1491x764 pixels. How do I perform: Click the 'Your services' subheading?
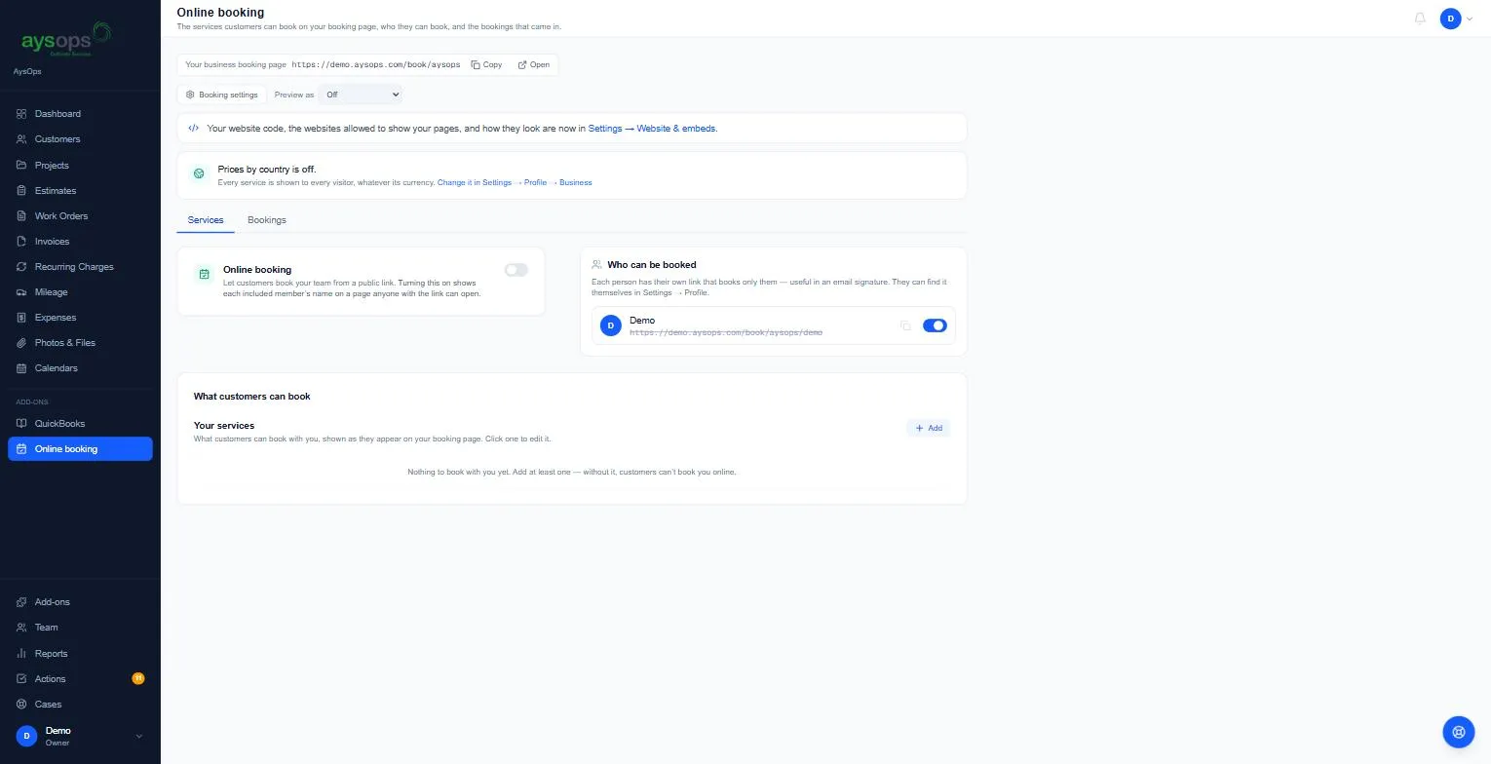tap(224, 426)
